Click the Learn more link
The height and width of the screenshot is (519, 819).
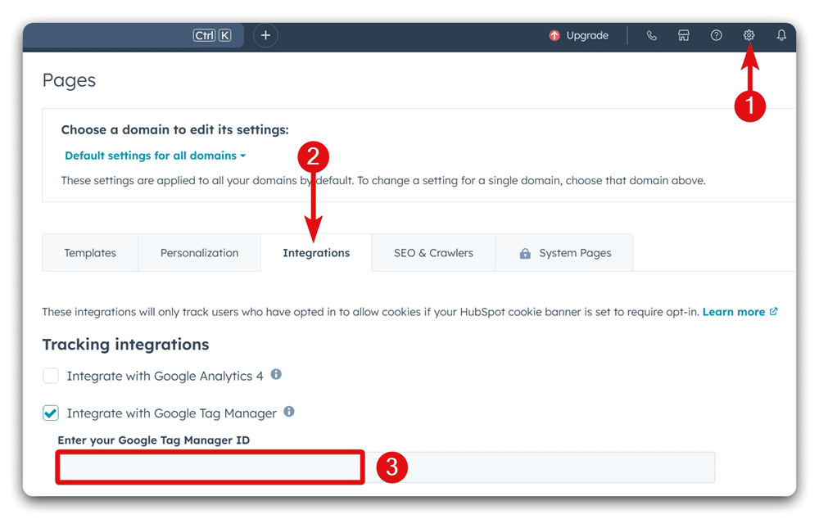734,311
